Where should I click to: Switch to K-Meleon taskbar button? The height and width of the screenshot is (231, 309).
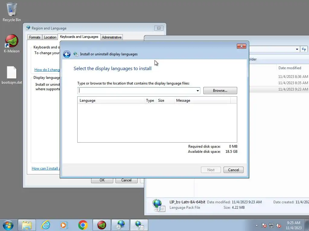(x=102, y=225)
